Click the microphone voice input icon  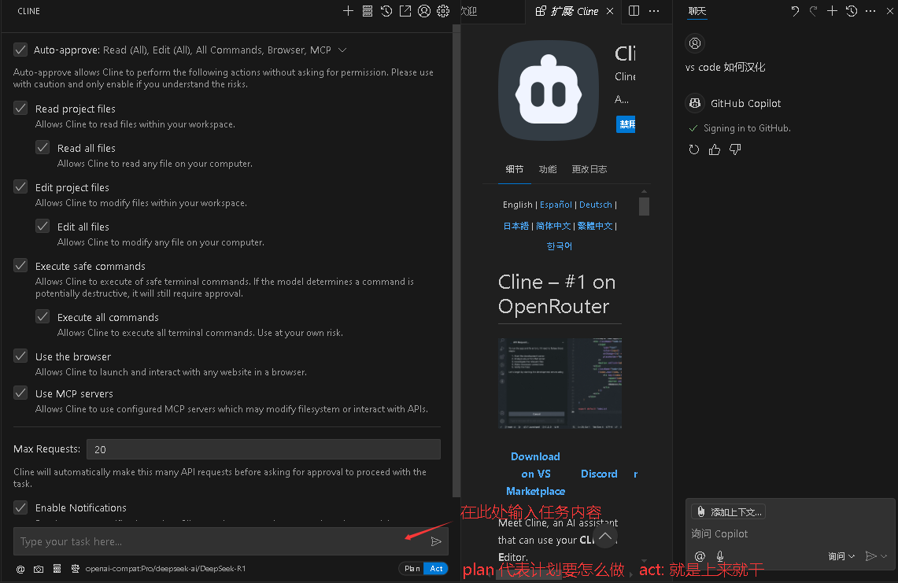coord(720,556)
